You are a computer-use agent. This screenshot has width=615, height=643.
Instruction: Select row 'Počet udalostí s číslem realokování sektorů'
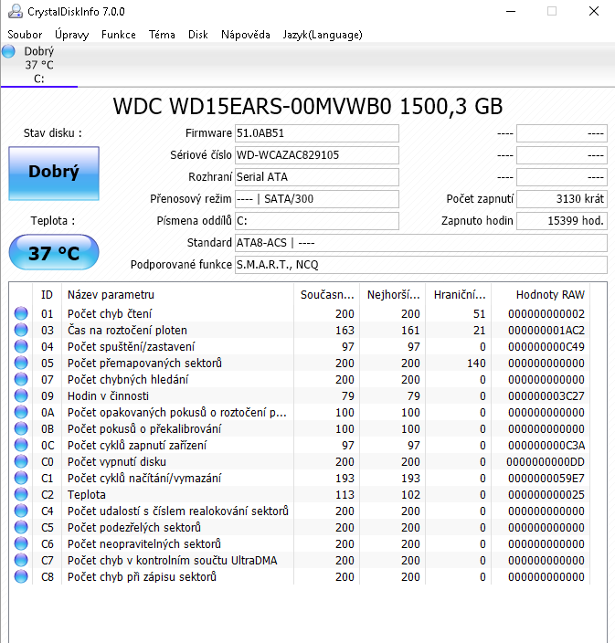300,511
